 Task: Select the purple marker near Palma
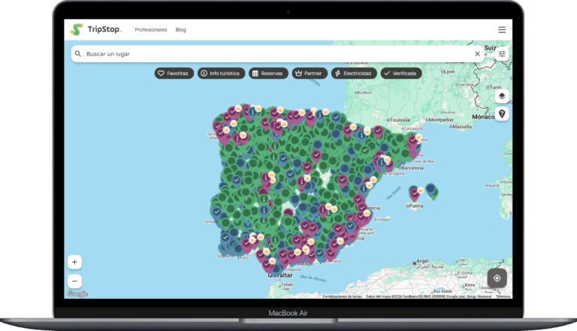(x=415, y=194)
